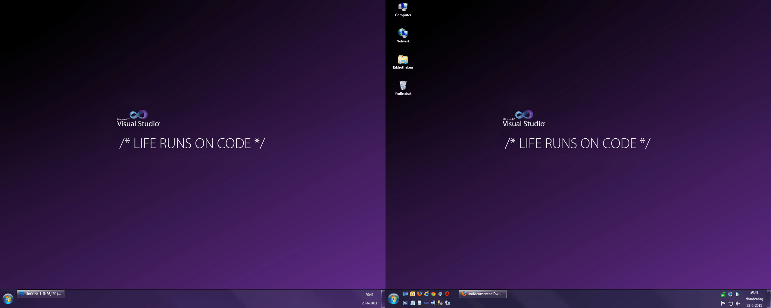Click the Switch between windows quick launch icon
The image size is (771, 308).
click(406, 303)
